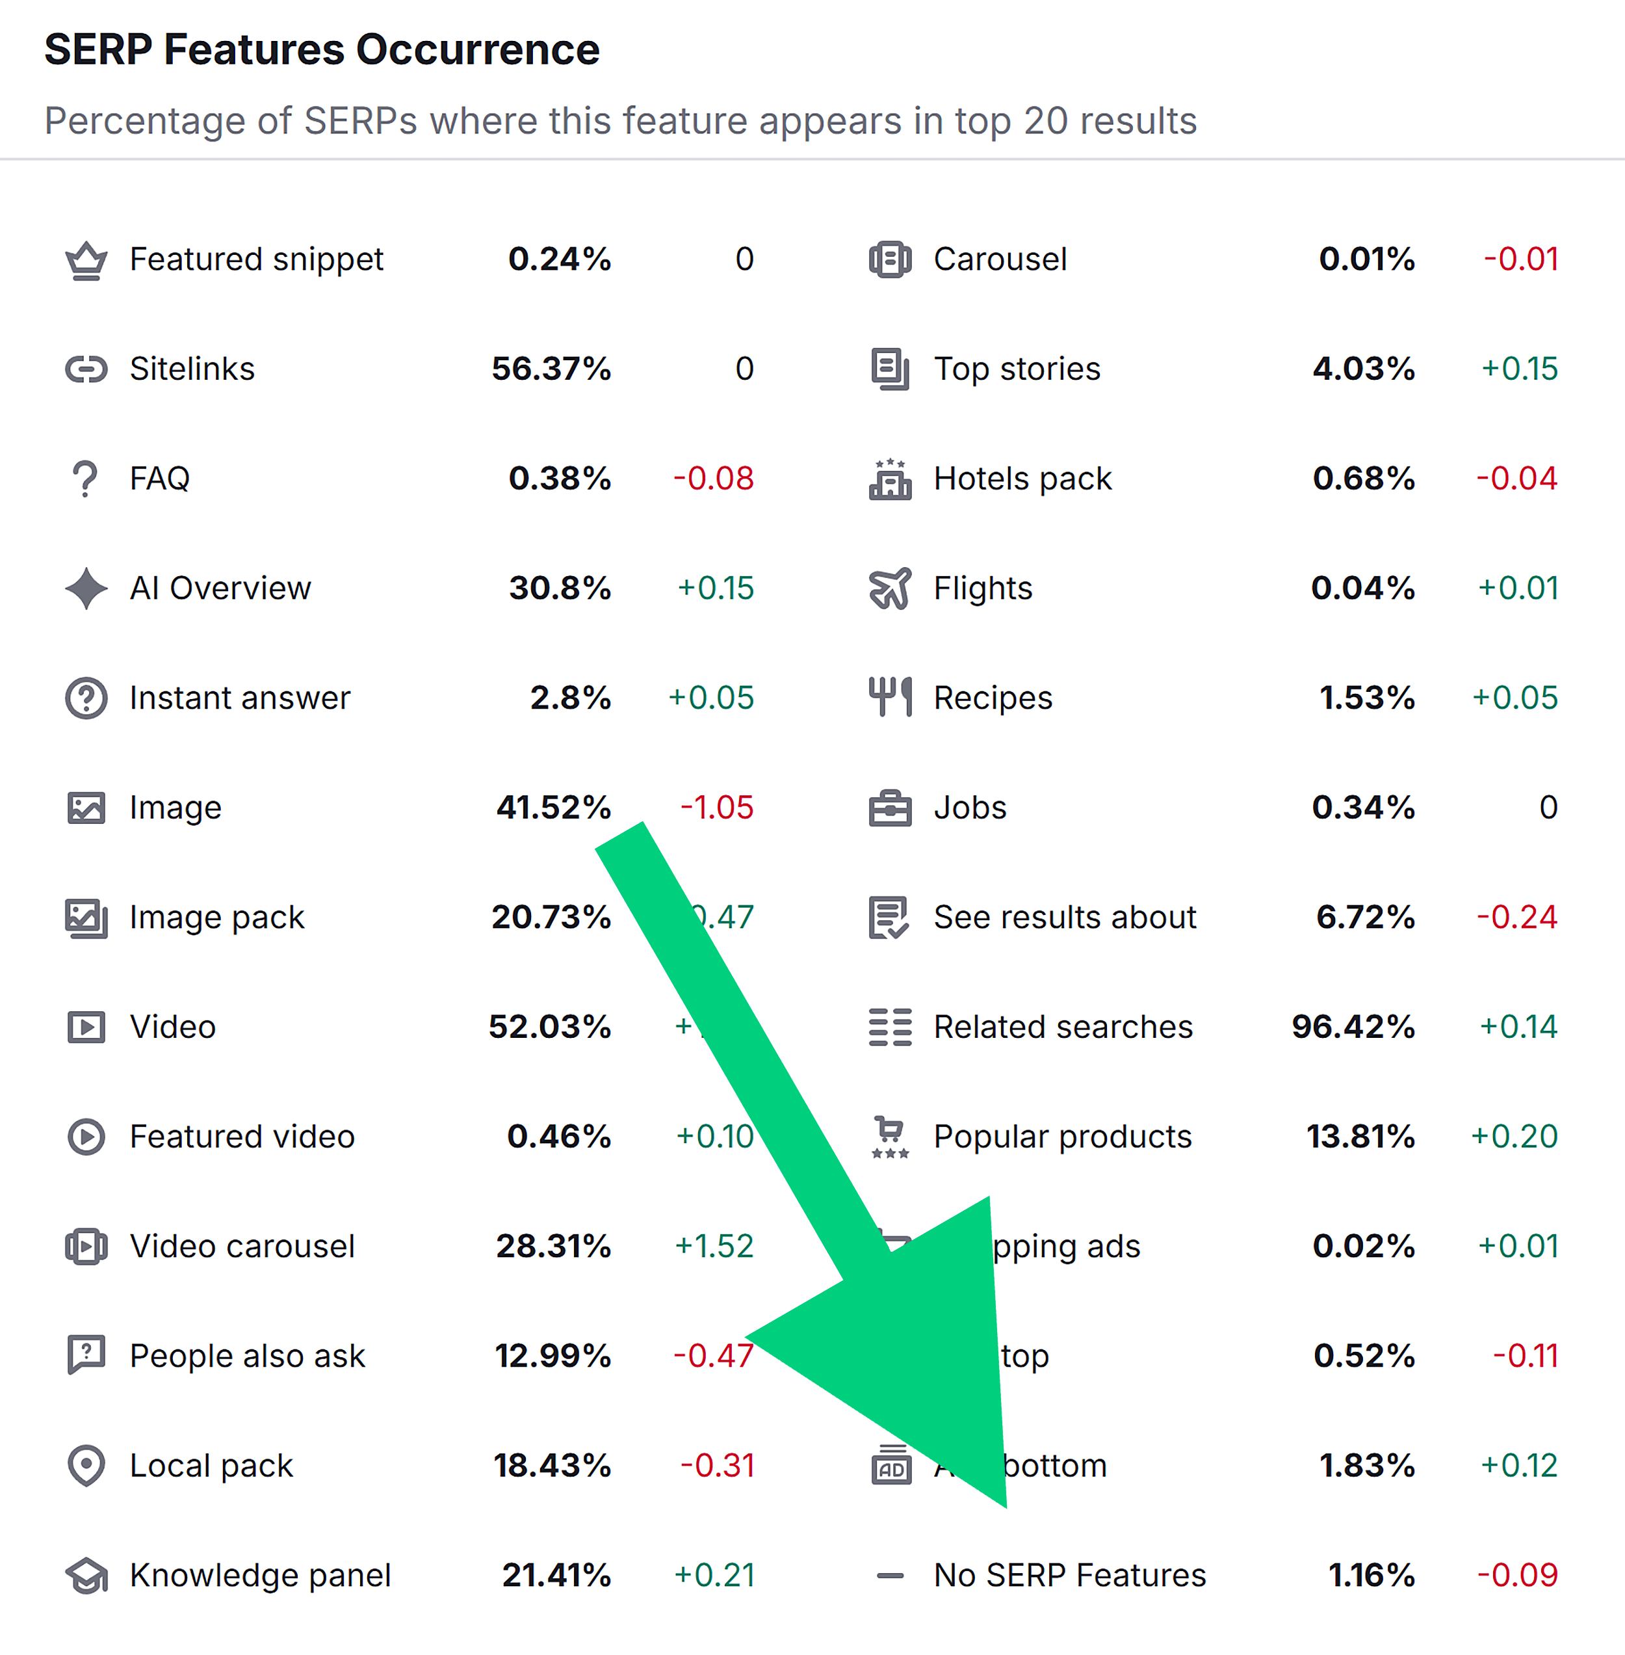The height and width of the screenshot is (1655, 1625).
Task: Click the Popular products cart icon
Action: point(889,1137)
